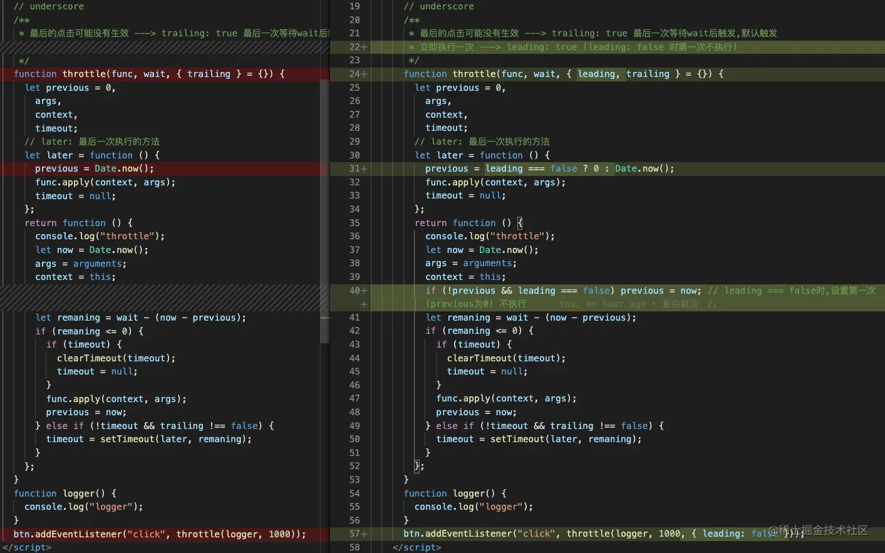The image size is (885, 553).
Task: Click line number 35 in the gutter
Action: click(355, 223)
